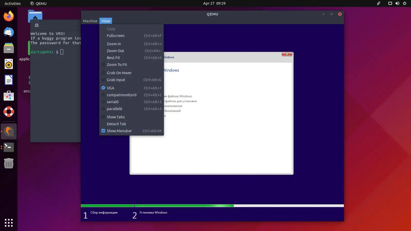Launch LibreOffice Writer from the dock
411x231 pixels.
(x=9, y=80)
